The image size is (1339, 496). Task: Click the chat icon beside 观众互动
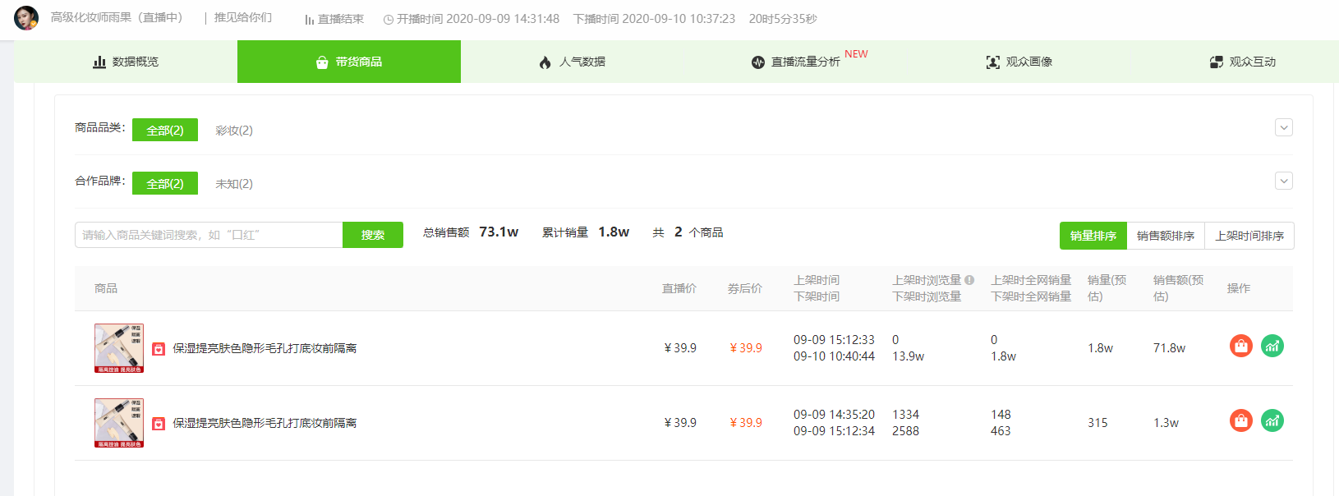tap(1217, 62)
